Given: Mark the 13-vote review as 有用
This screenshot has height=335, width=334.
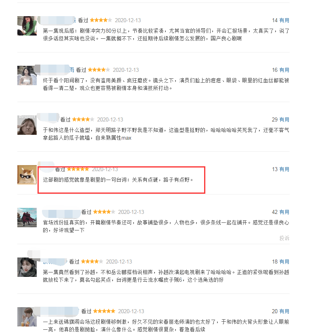Looking at the screenshot, I should (x=284, y=169).
